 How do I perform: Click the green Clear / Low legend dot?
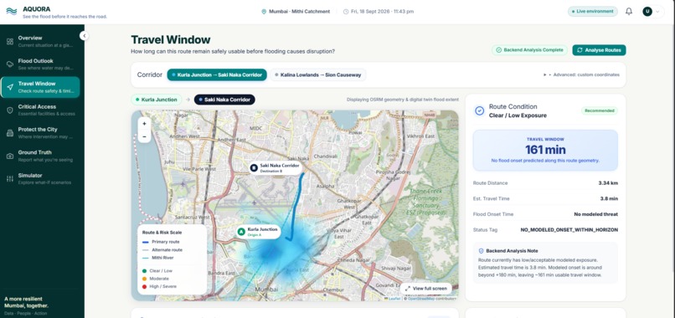pyautogui.click(x=145, y=270)
